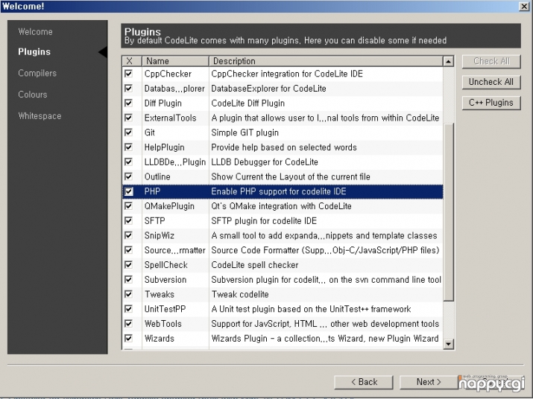Close the Welcome dialog window
Image resolution: width=533 pixels, height=399 pixels.
point(524,6)
